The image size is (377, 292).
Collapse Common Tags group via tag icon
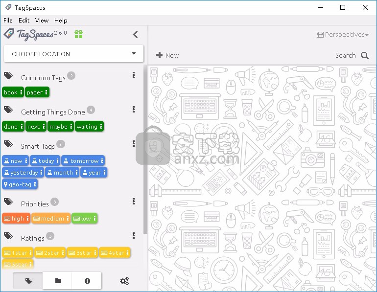coord(8,76)
